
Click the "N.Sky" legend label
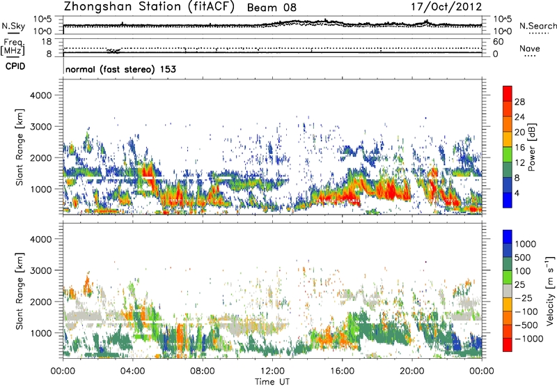click(x=13, y=26)
